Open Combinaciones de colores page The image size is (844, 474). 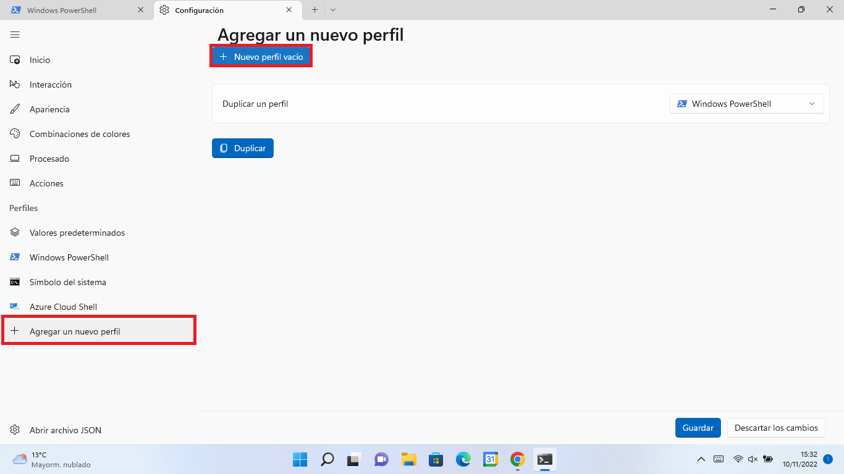click(99, 134)
